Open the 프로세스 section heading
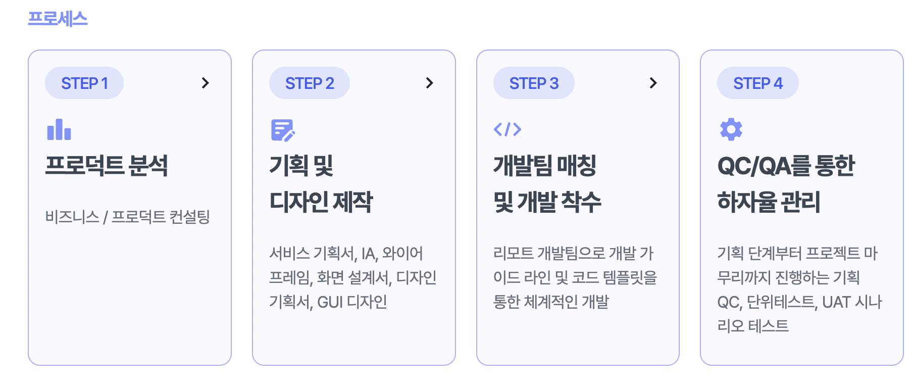 pos(58,19)
